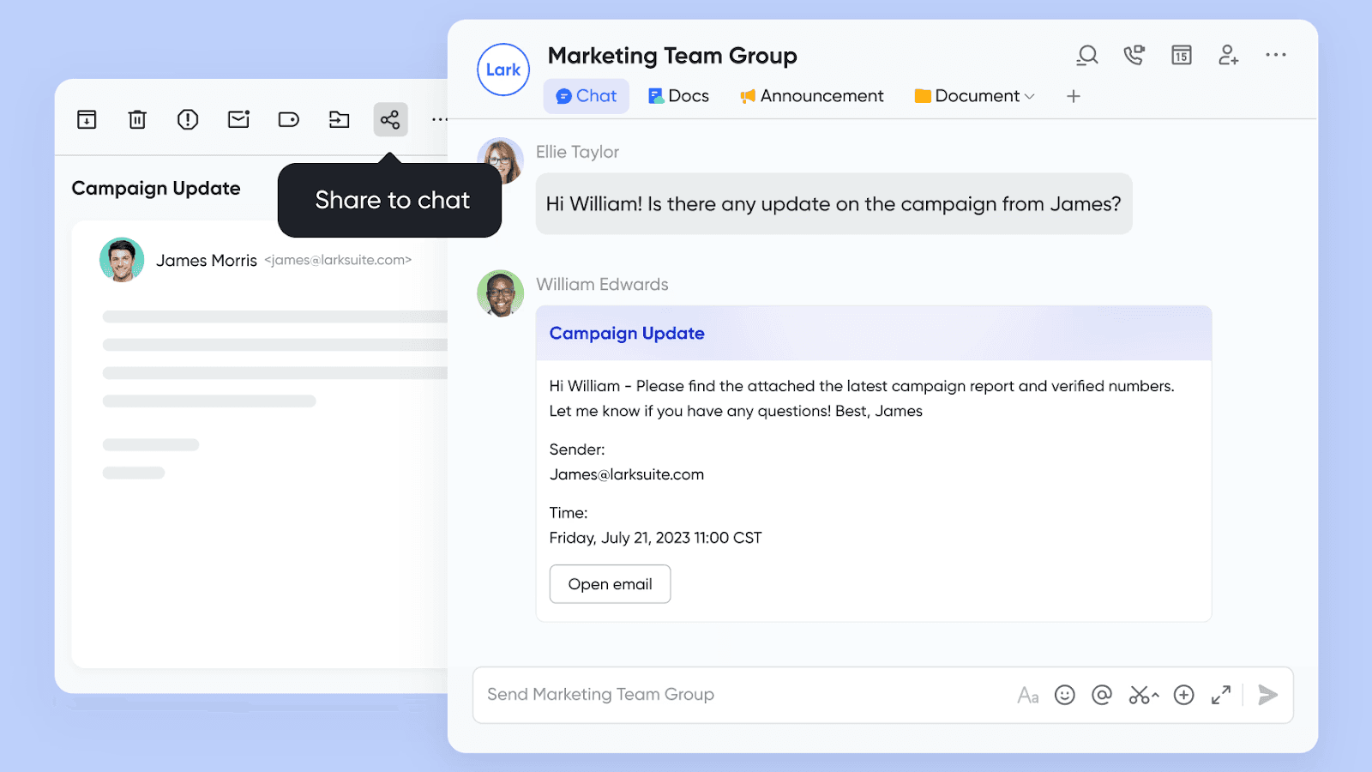1372x772 pixels.
Task: Delete the email with the trash icon
Action: pyautogui.click(x=137, y=119)
